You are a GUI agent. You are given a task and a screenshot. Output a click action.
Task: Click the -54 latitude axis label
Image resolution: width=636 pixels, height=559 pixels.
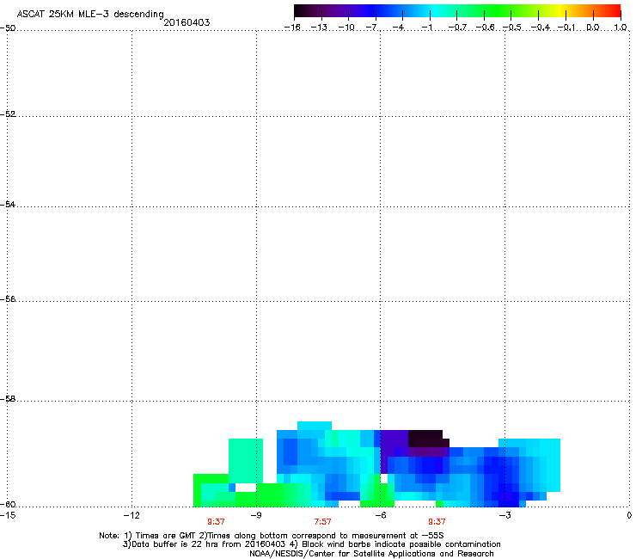pyautogui.click(x=8, y=205)
